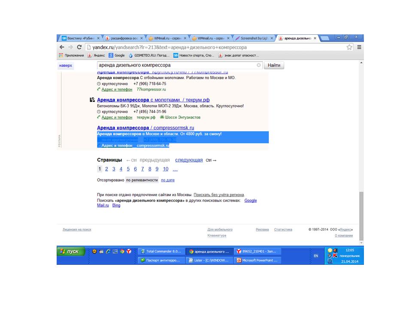The height and width of the screenshot is (309, 412).
Task: Bookmark this page with the star icon
Action: click(x=349, y=47)
